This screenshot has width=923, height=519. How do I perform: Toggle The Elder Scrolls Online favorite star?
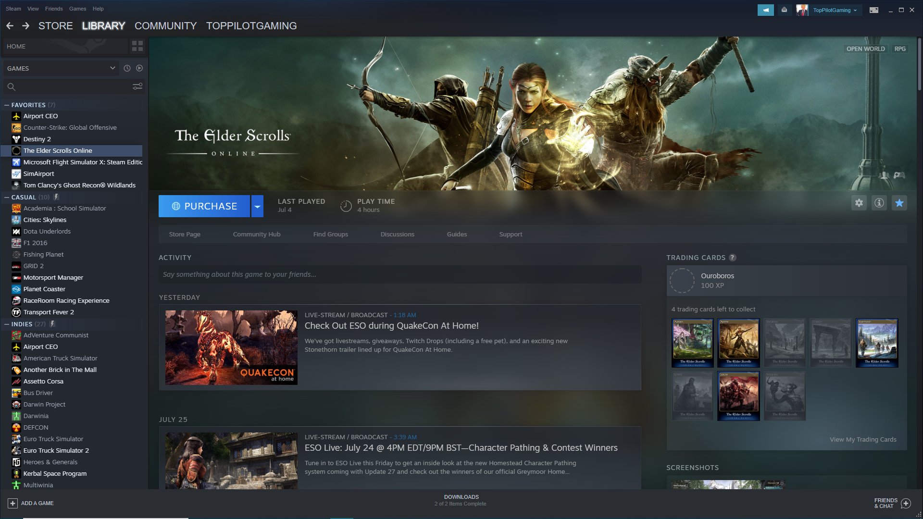[899, 203]
